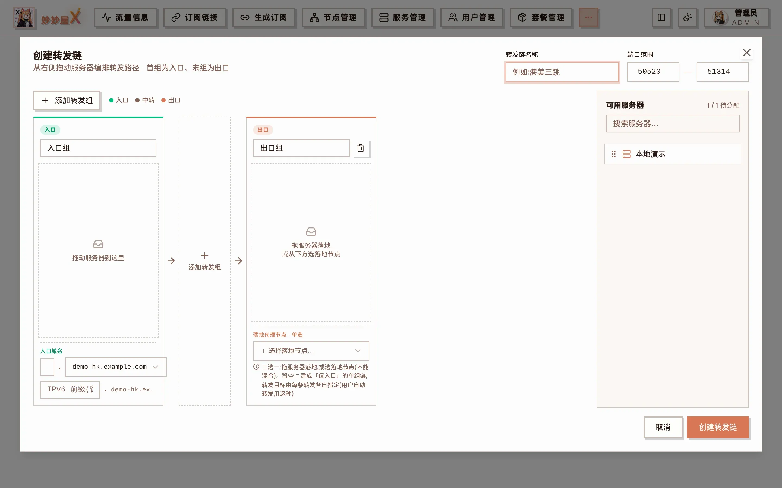Close the 创建转发链 dialog
Screen dimensions: 782x488
click(746, 53)
